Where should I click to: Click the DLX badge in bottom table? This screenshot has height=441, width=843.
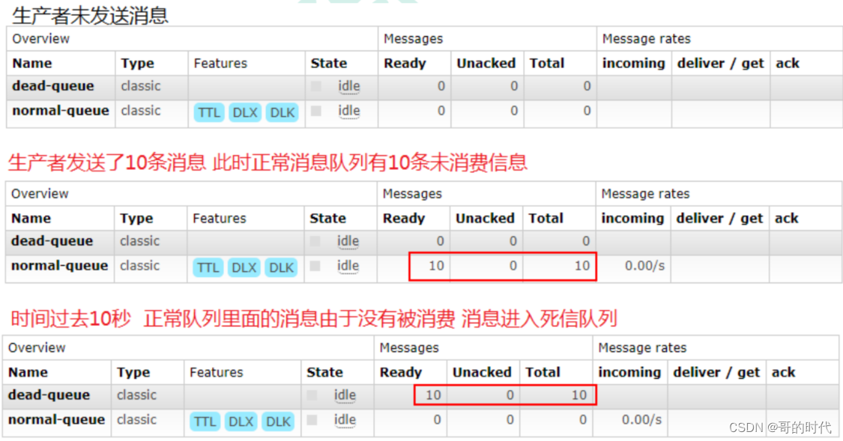(241, 422)
